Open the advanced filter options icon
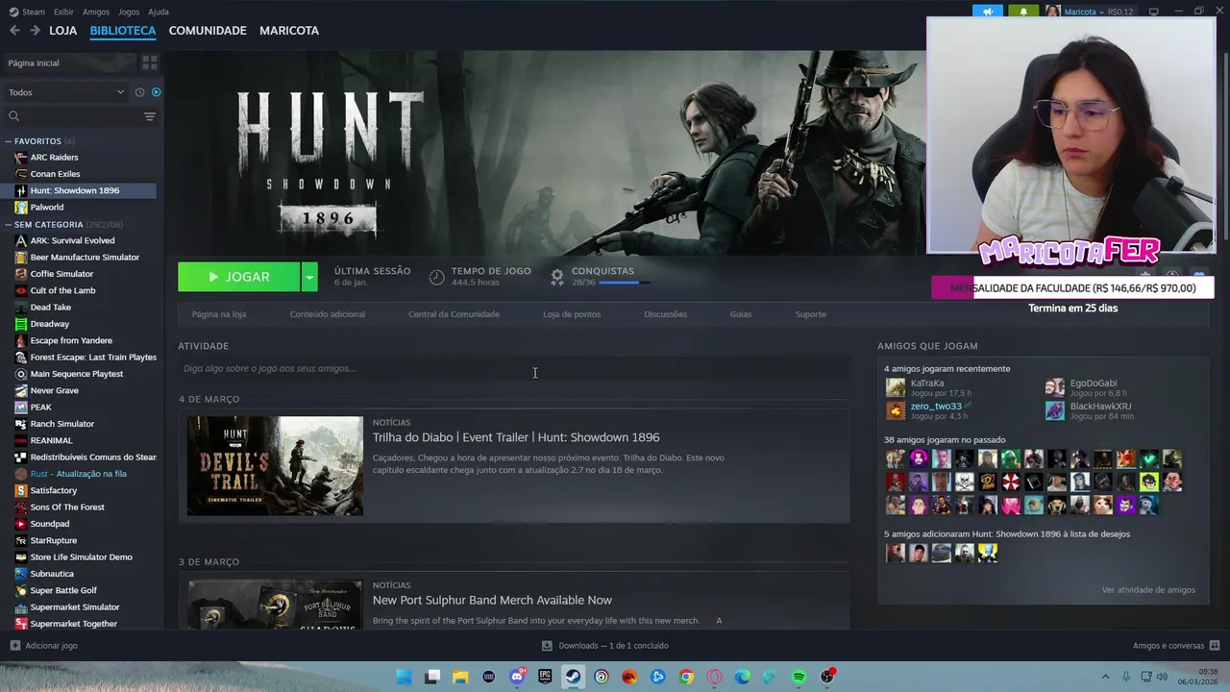 pos(150,116)
